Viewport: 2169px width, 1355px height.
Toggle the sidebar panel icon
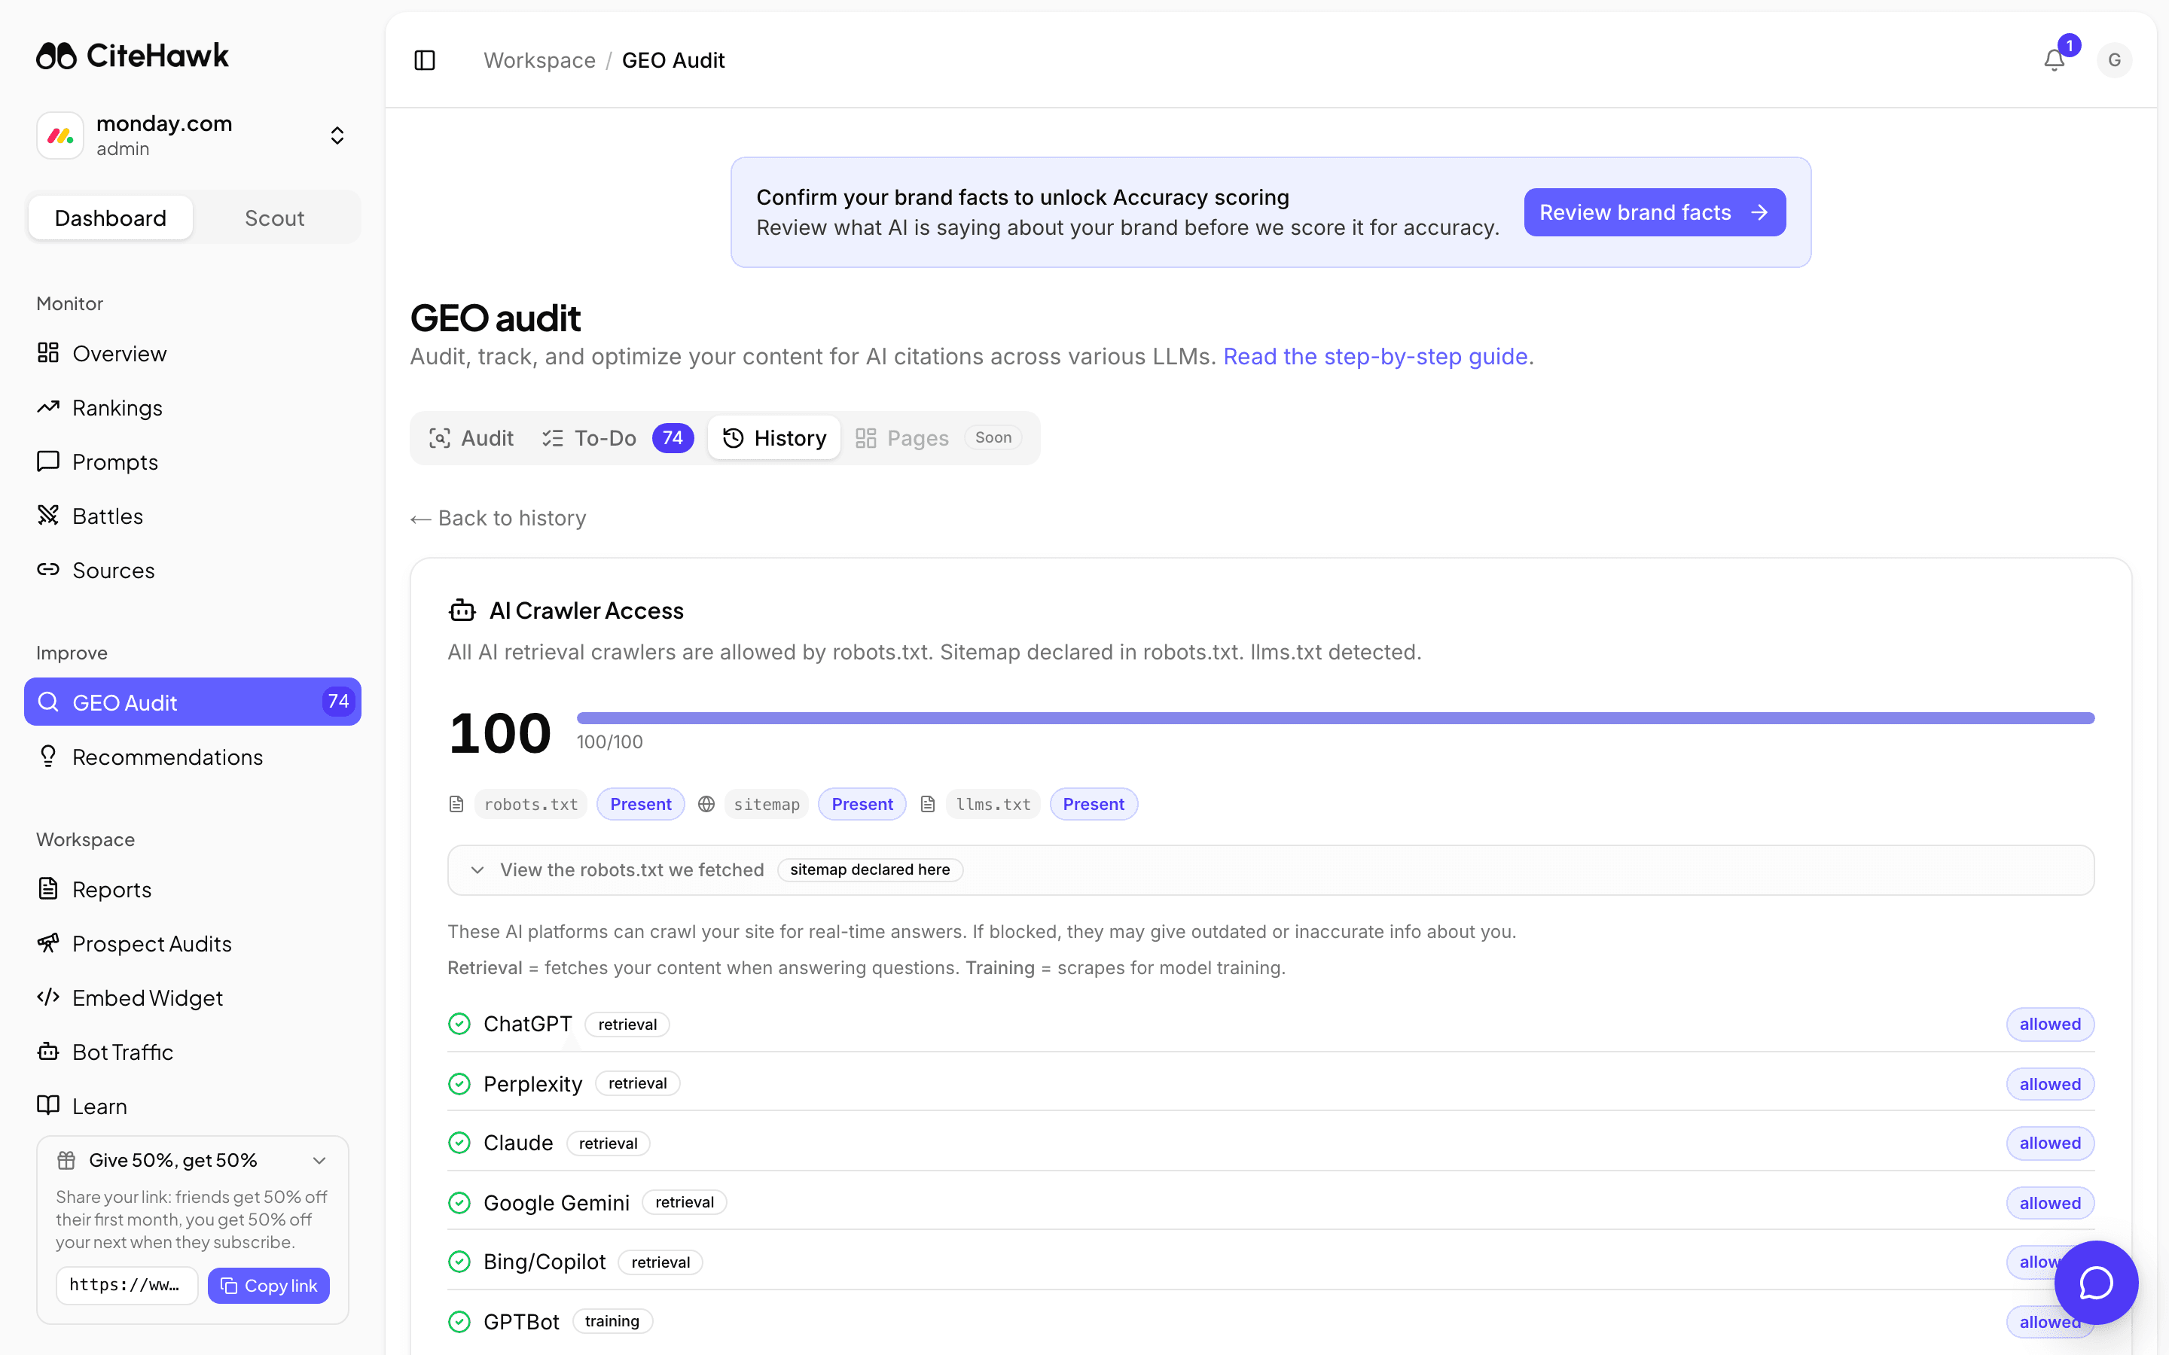pos(425,60)
